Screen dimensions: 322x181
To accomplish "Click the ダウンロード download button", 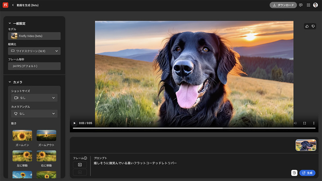I will (283, 5).
